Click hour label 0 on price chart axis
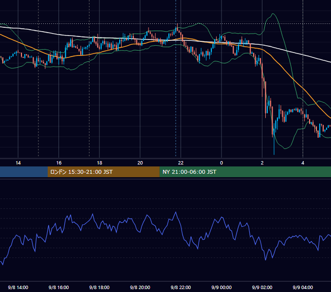 [x=221, y=163]
